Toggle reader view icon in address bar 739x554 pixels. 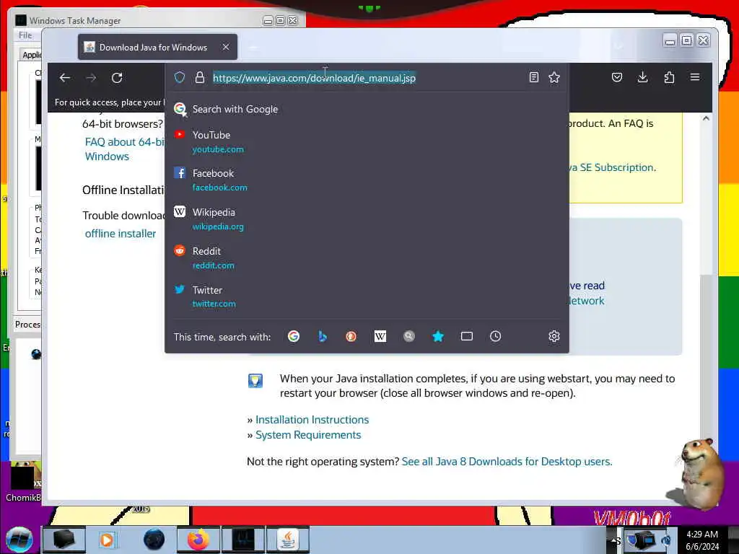tap(533, 77)
